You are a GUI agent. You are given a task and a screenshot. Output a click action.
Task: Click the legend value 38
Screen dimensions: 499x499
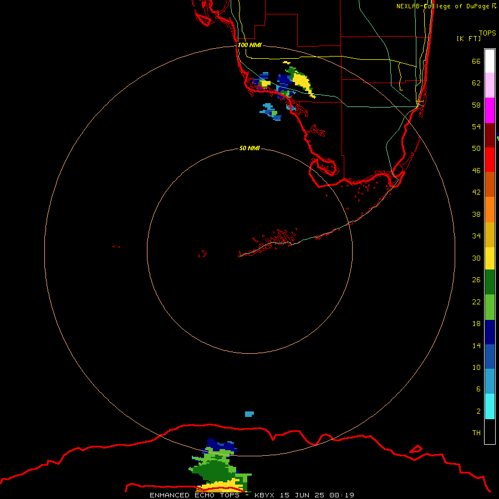[x=476, y=214]
